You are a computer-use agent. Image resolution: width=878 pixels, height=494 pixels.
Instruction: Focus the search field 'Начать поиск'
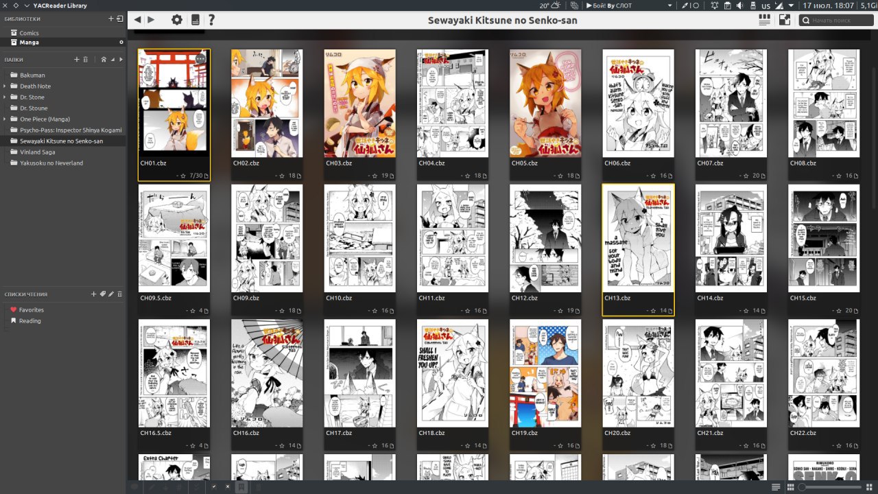[836, 21]
